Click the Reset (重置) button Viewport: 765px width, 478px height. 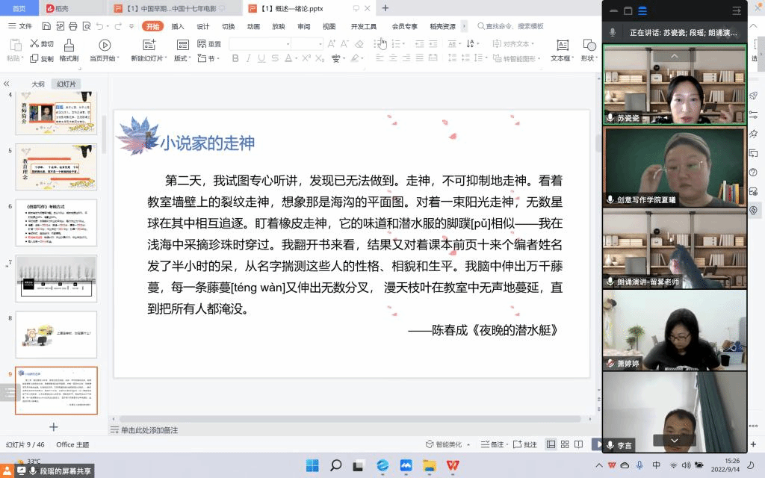click(210, 44)
